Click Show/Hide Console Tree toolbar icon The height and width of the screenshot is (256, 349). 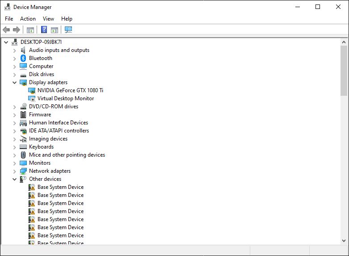pyautogui.click(x=30, y=30)
